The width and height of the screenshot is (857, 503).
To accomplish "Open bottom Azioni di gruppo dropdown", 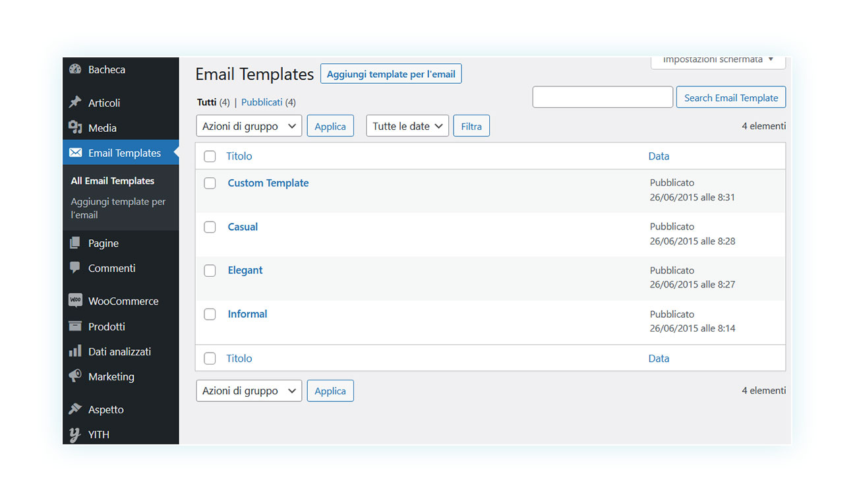I will pyautogui.click(x=249, y=391).
